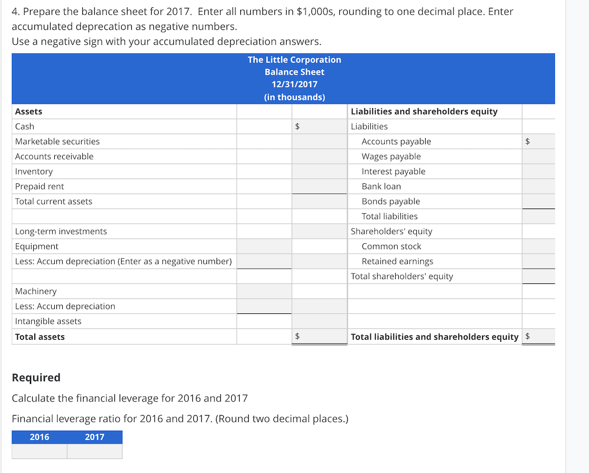Click the Accounts receivable entry field
Screen dimensions: 589x473
tap(319, 156)
